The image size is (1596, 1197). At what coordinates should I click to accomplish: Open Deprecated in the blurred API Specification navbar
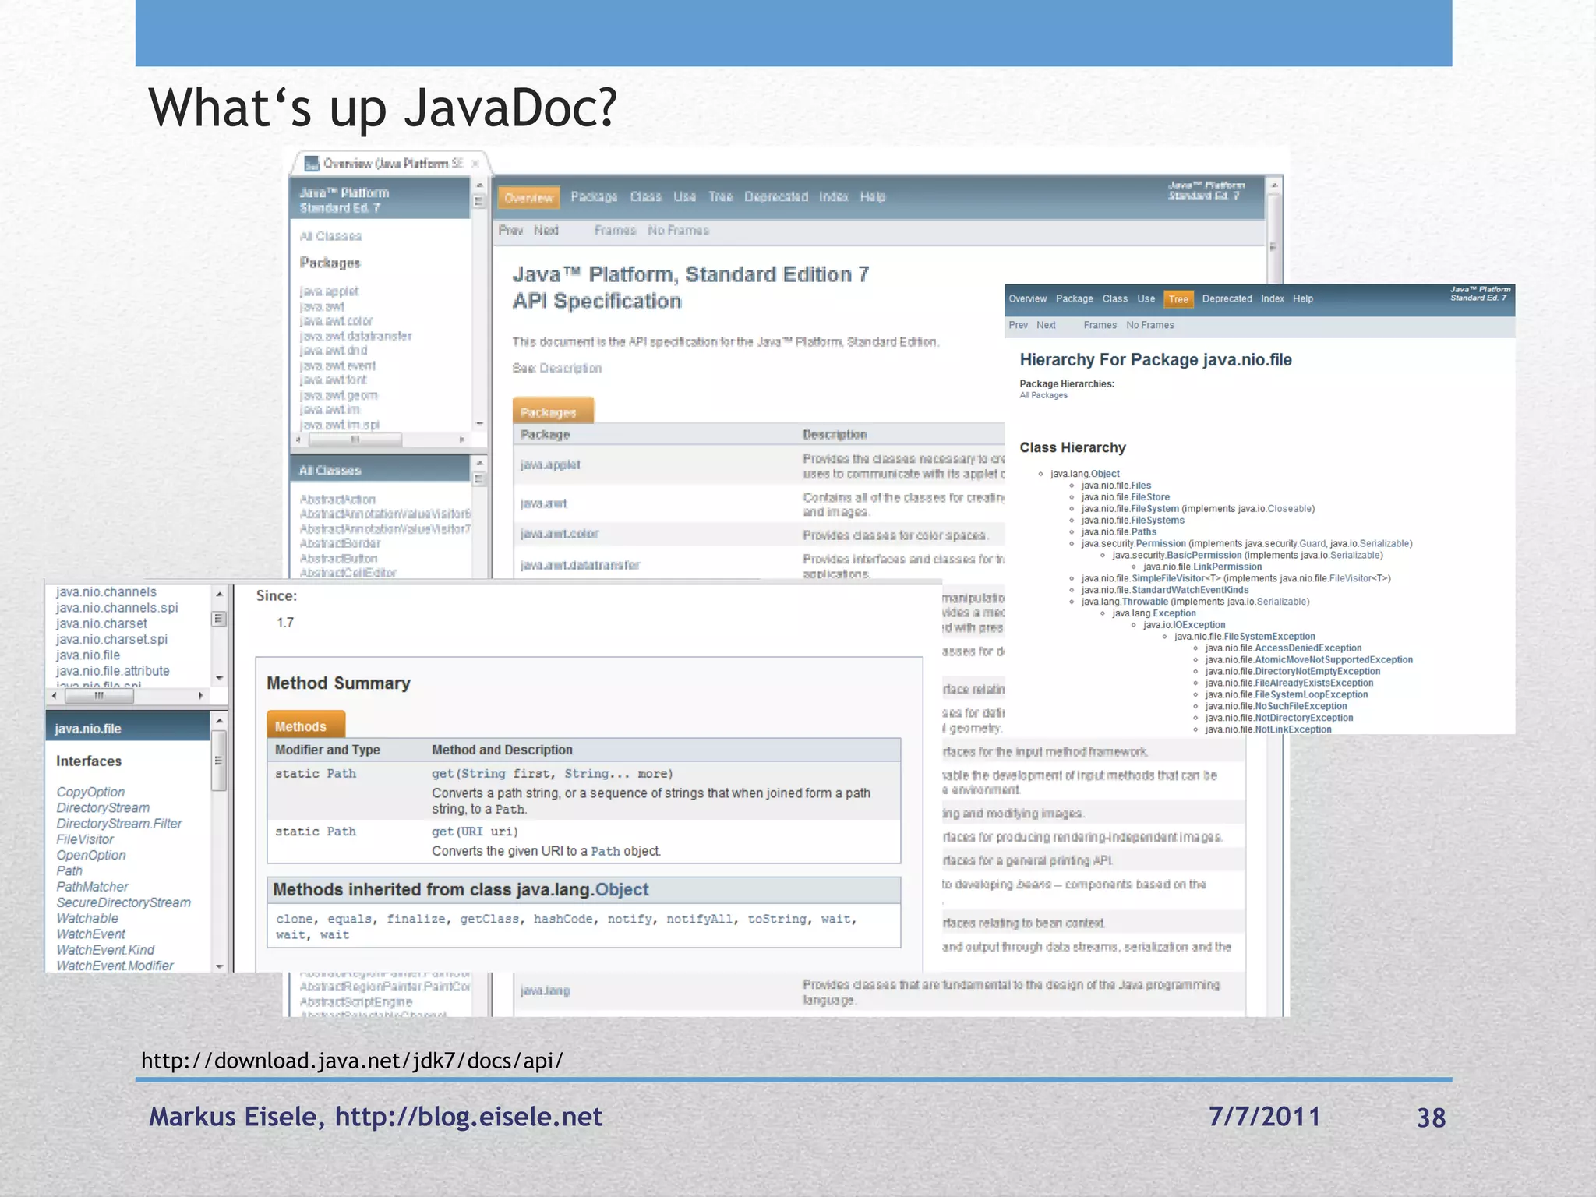coord(776,196)
